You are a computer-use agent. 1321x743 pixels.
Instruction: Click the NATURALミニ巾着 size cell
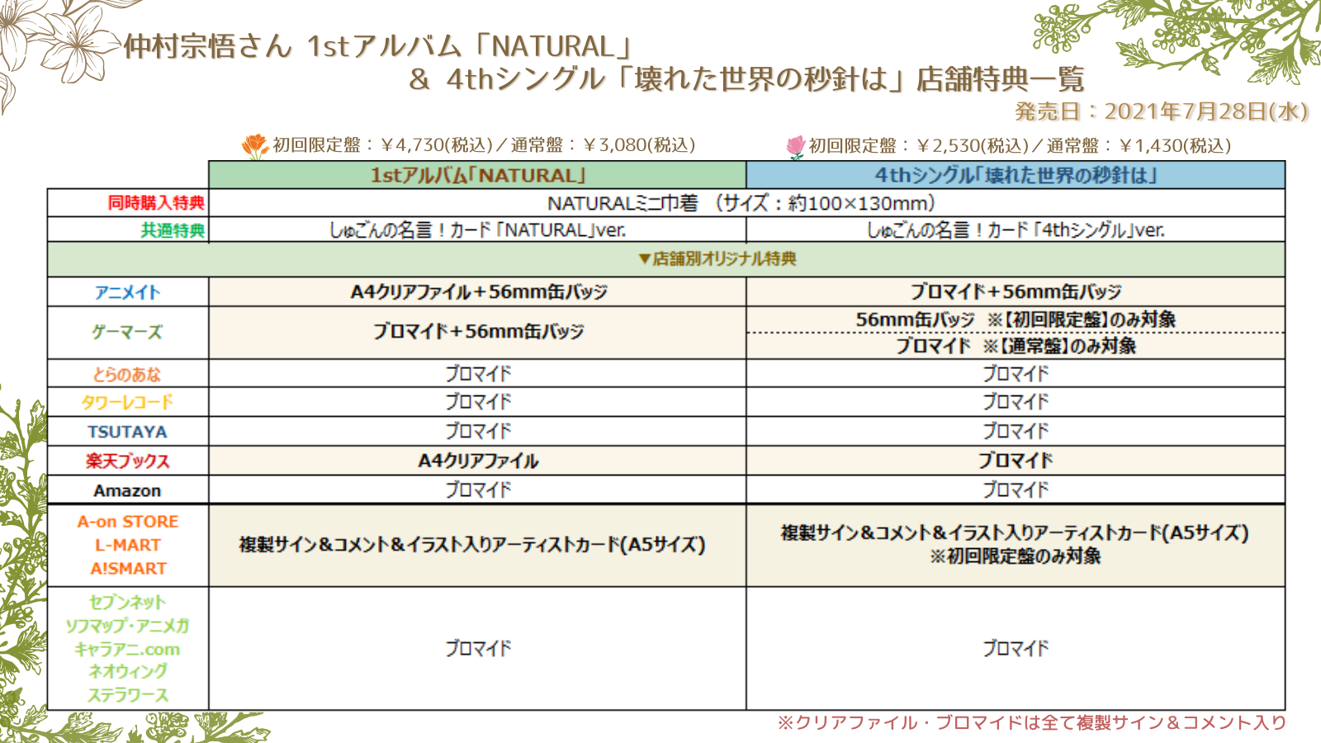pos(746,203)
